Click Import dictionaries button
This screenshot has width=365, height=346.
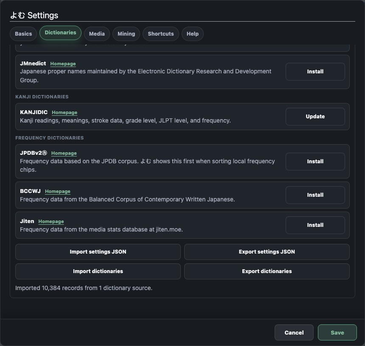[98, 271]
